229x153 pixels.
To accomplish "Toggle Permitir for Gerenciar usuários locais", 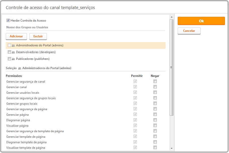I will pyautogui.click(x=135, y=92).
